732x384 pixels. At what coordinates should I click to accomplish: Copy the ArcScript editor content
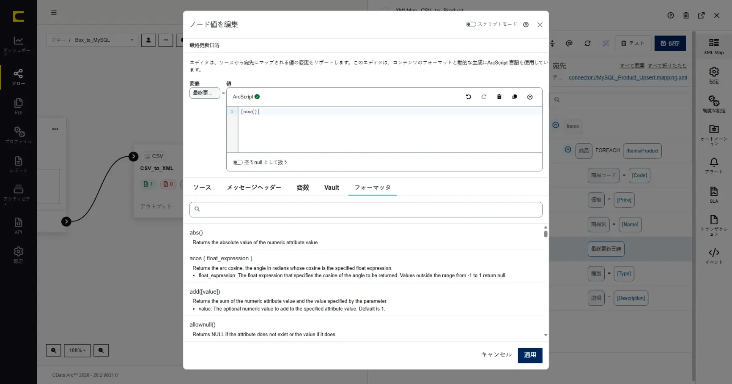pos(515,97)
